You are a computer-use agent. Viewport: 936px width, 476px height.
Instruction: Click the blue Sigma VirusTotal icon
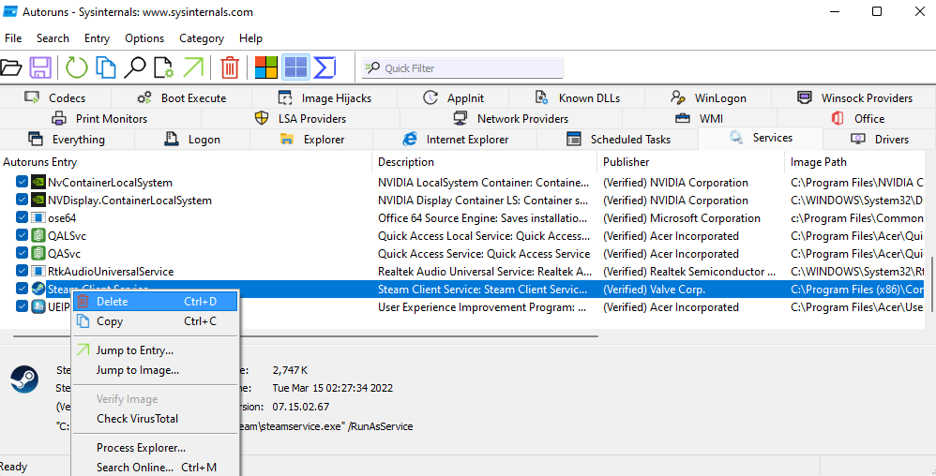pyautogui.click(x=325, y=67)
